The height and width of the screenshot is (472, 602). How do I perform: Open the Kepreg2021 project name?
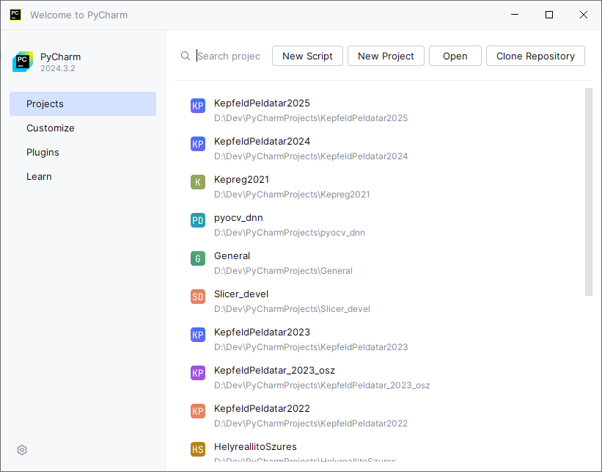(x=241, y=180)
